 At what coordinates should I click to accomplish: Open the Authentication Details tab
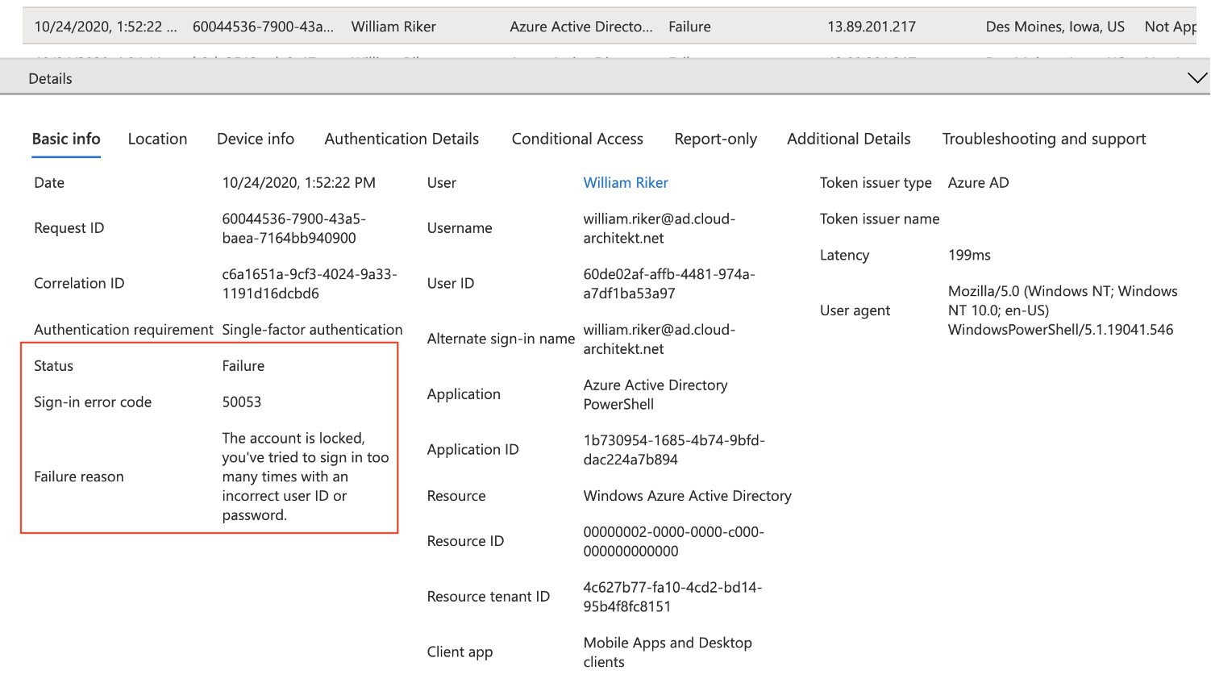coord(402,139)
